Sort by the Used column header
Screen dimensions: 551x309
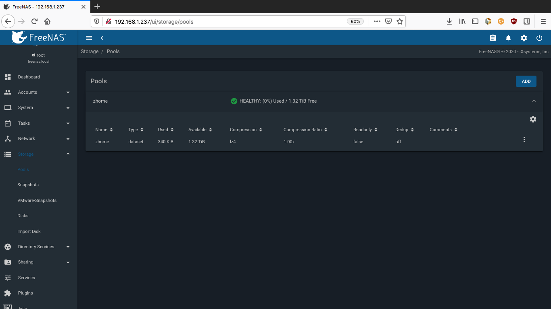coord(166,130)
